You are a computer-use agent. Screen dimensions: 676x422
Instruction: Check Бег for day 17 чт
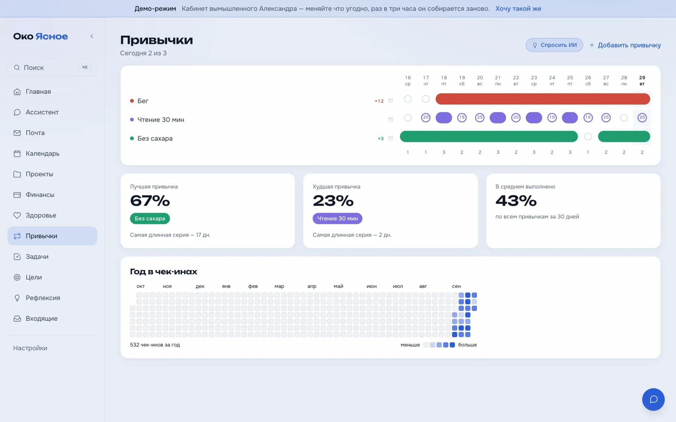click(x=426, y=99)
